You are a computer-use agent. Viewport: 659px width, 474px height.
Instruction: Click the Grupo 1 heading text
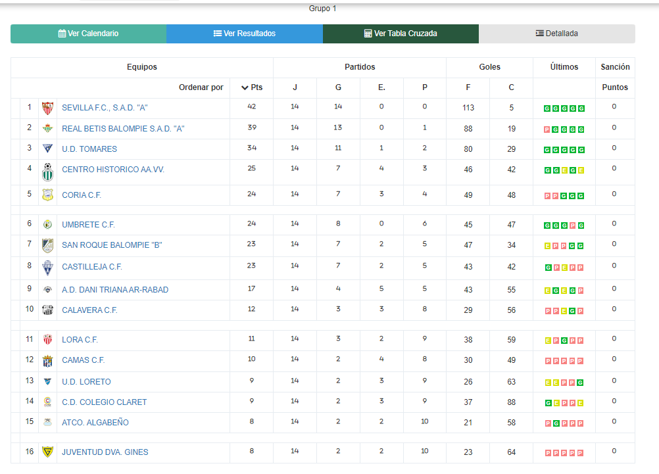(x=322, y=9)
